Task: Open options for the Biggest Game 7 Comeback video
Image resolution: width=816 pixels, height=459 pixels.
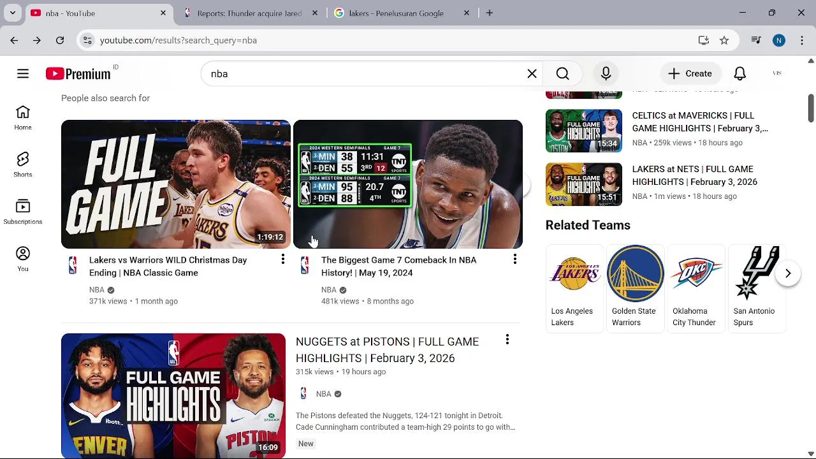Action: 515,259
